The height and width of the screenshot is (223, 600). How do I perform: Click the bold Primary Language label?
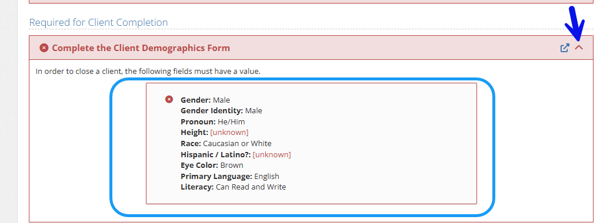pos(216,177)
